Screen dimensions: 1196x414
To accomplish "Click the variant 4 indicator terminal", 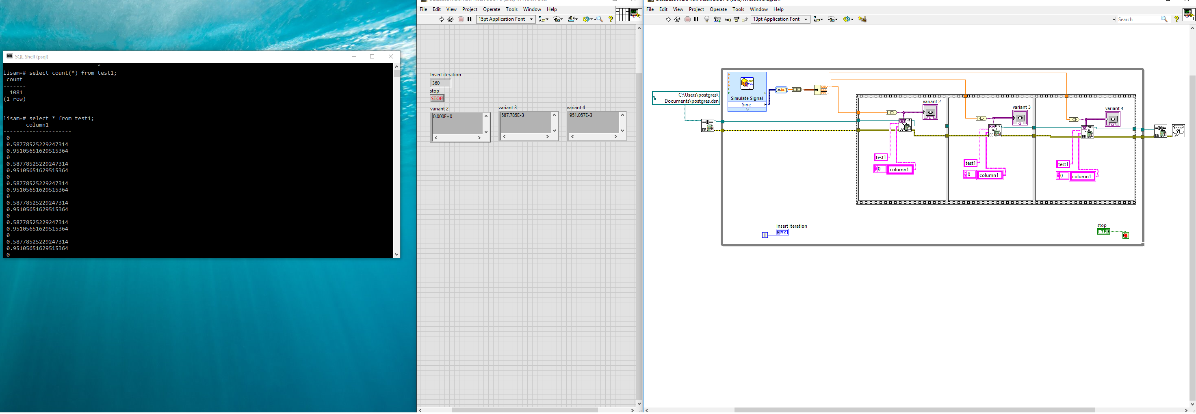I will click(x=1113, y=119).
